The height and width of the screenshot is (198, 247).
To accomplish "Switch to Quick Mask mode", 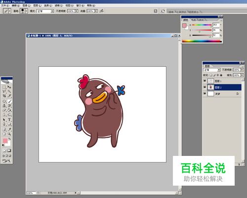I will point(9,150).
